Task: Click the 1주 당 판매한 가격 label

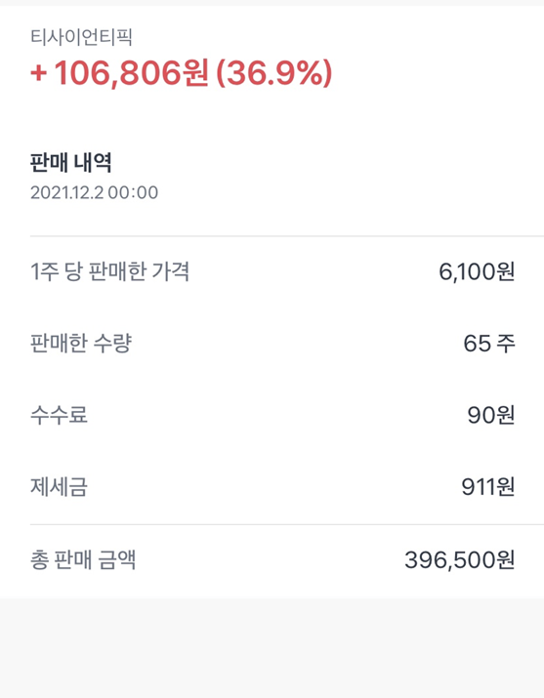Action: tap(110, 271)
